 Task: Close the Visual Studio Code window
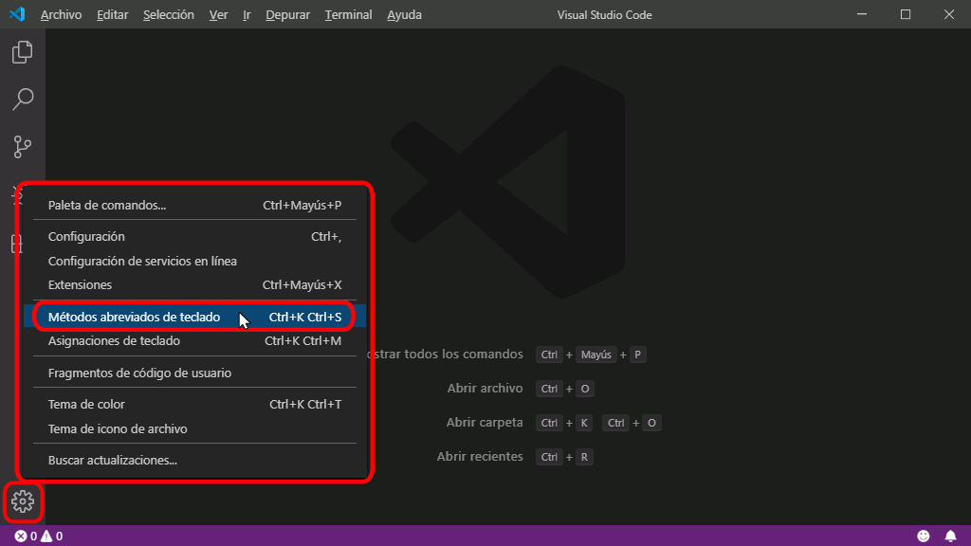click(948, 14)
